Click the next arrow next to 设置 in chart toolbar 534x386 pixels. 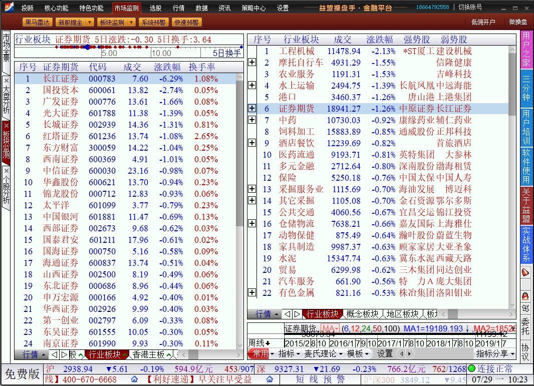(409, 353)
